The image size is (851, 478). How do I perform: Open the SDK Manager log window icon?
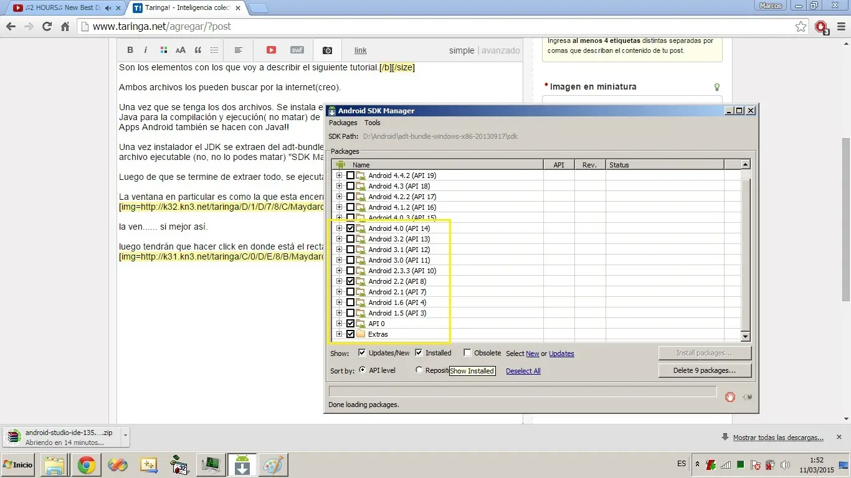click(747, 397)
